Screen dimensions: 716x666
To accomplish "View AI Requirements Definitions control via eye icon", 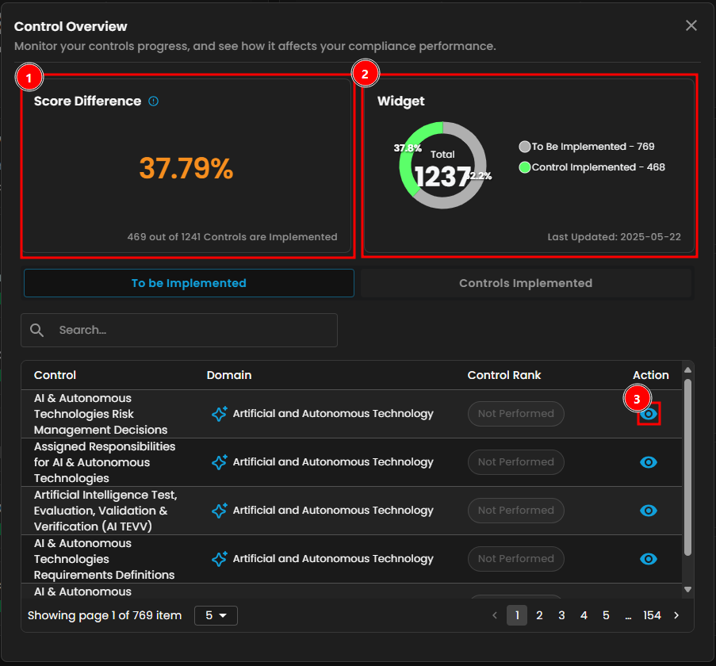I will [x=649, y=559].
